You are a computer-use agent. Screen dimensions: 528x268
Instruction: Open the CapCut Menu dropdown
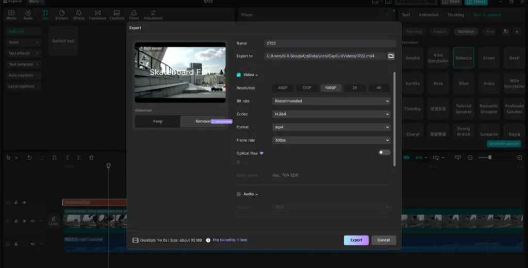click(x=36, y=2)
